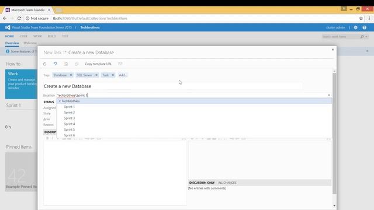Click the dialog vertical scrollbar
Viewport: 374px width, 210px height.
coord(334,134)
